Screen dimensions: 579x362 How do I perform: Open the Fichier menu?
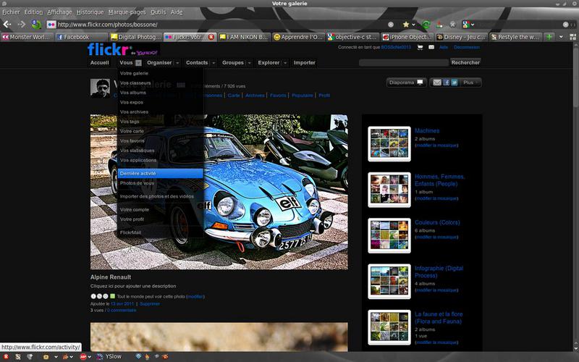(x=11, y=12)
